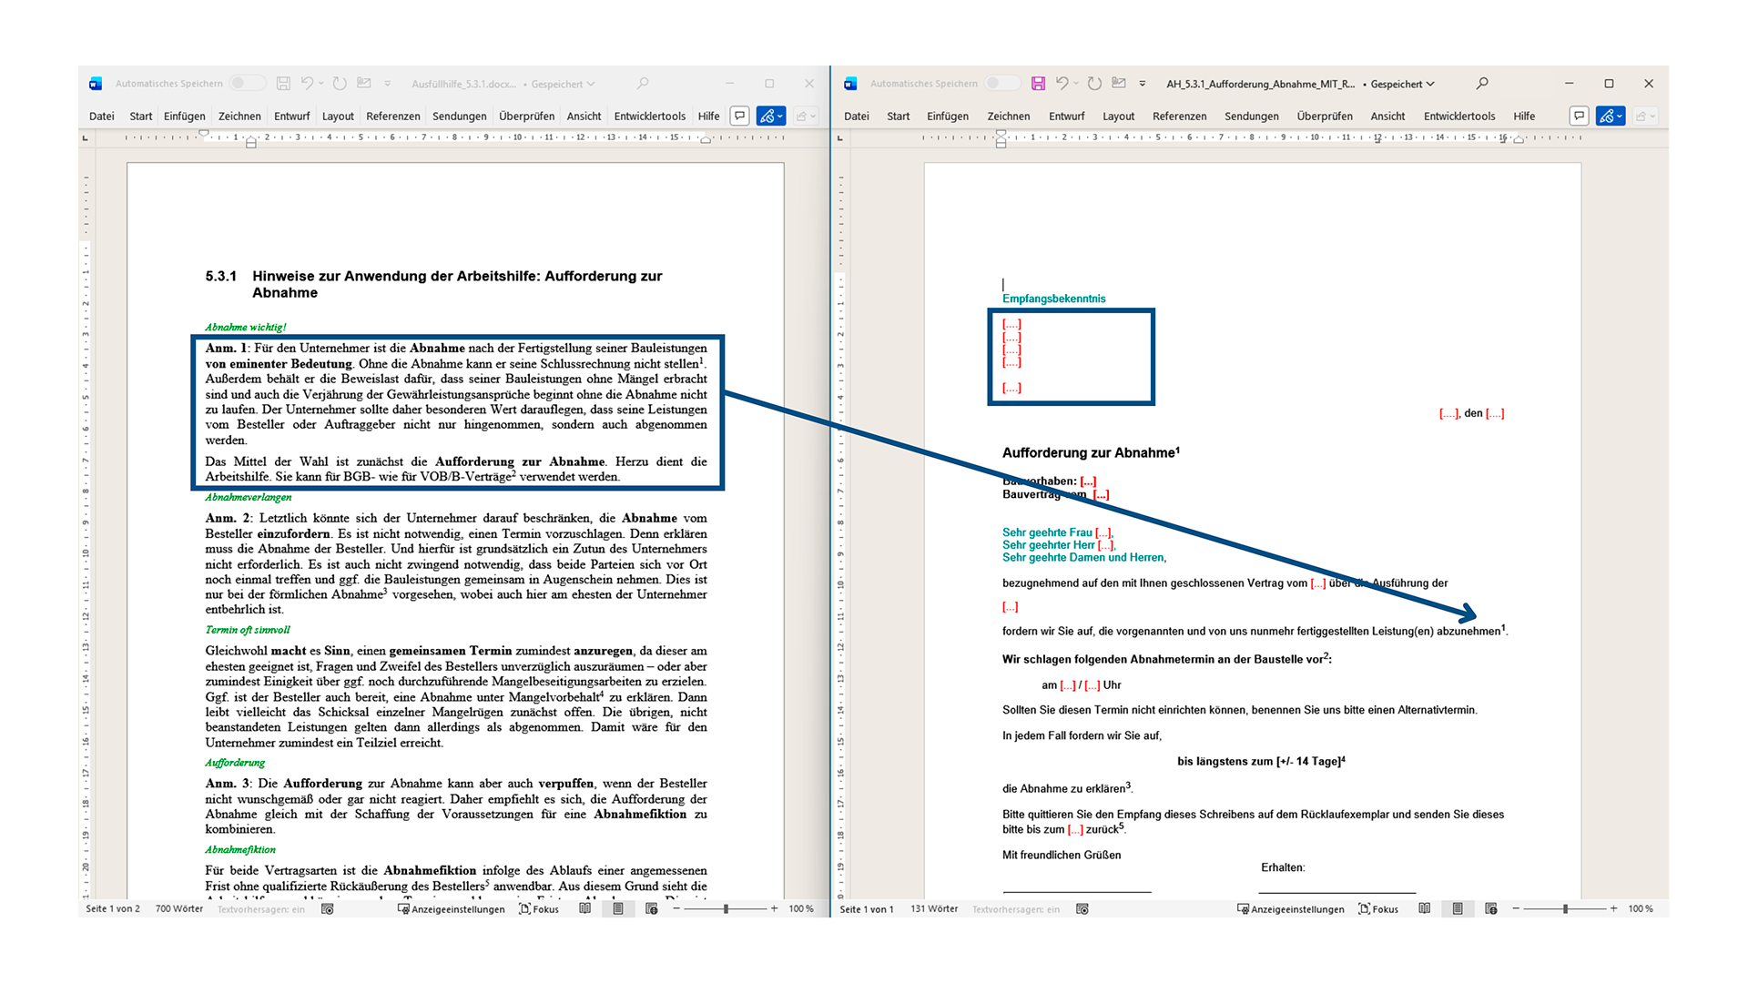
Task: Click Anzeigeeinstellungen in right status bar
Action: pos(1290,909)
